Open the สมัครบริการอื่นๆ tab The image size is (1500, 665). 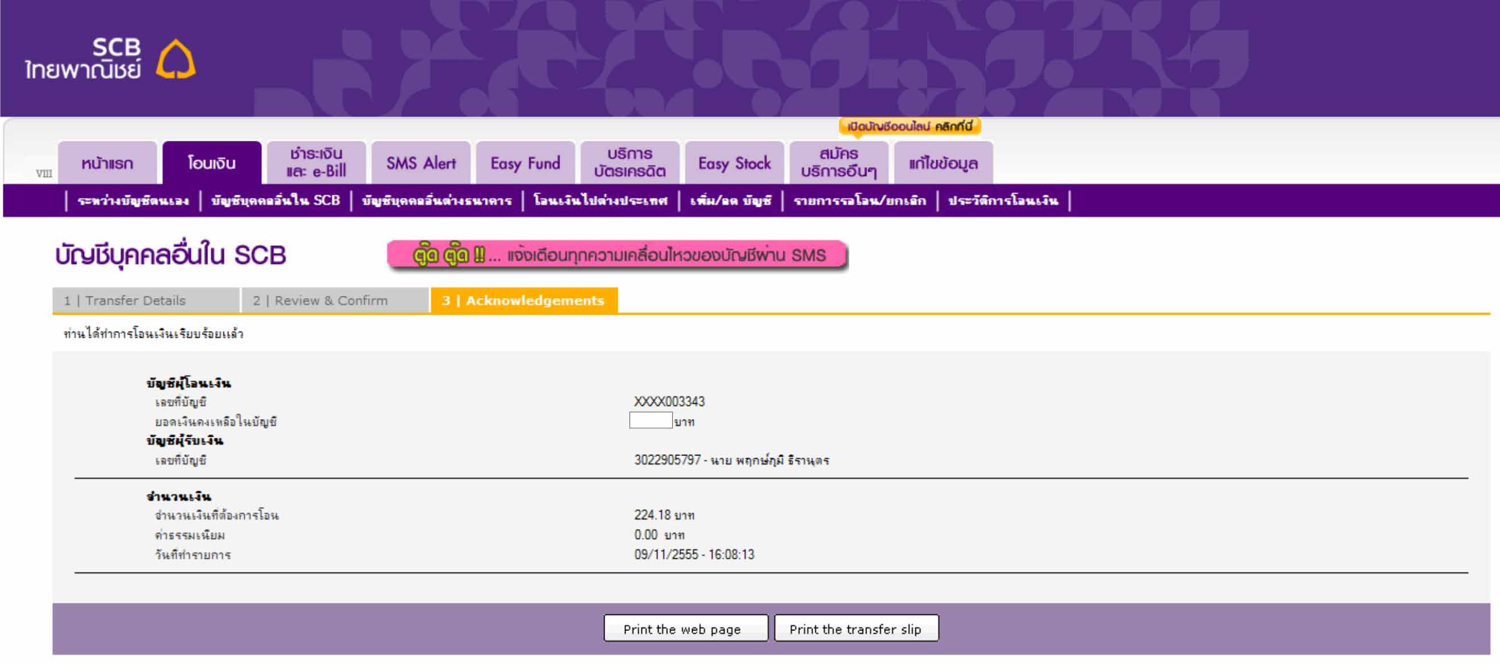839,163
